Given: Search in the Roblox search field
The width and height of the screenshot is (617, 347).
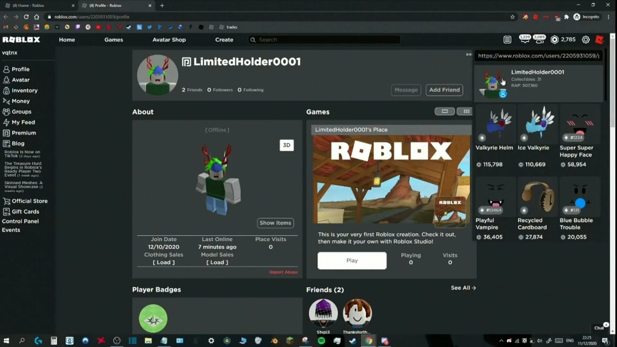Looking at the screenshot, I should click(x=324, y=40).
